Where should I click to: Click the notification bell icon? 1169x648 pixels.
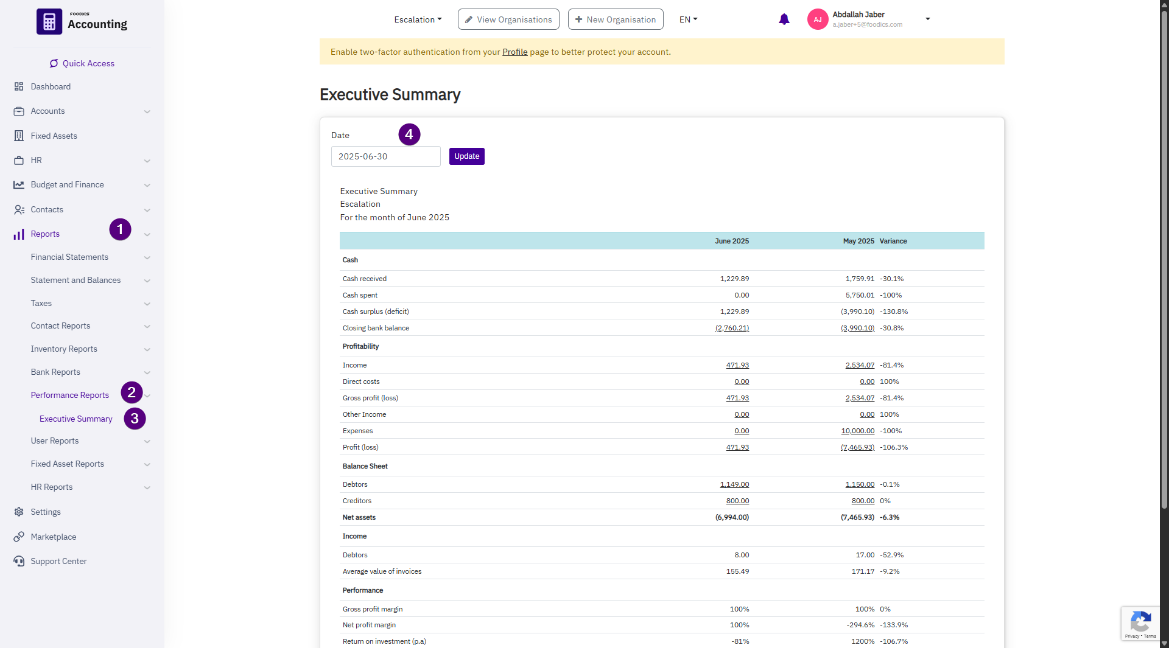click(784, 19)
